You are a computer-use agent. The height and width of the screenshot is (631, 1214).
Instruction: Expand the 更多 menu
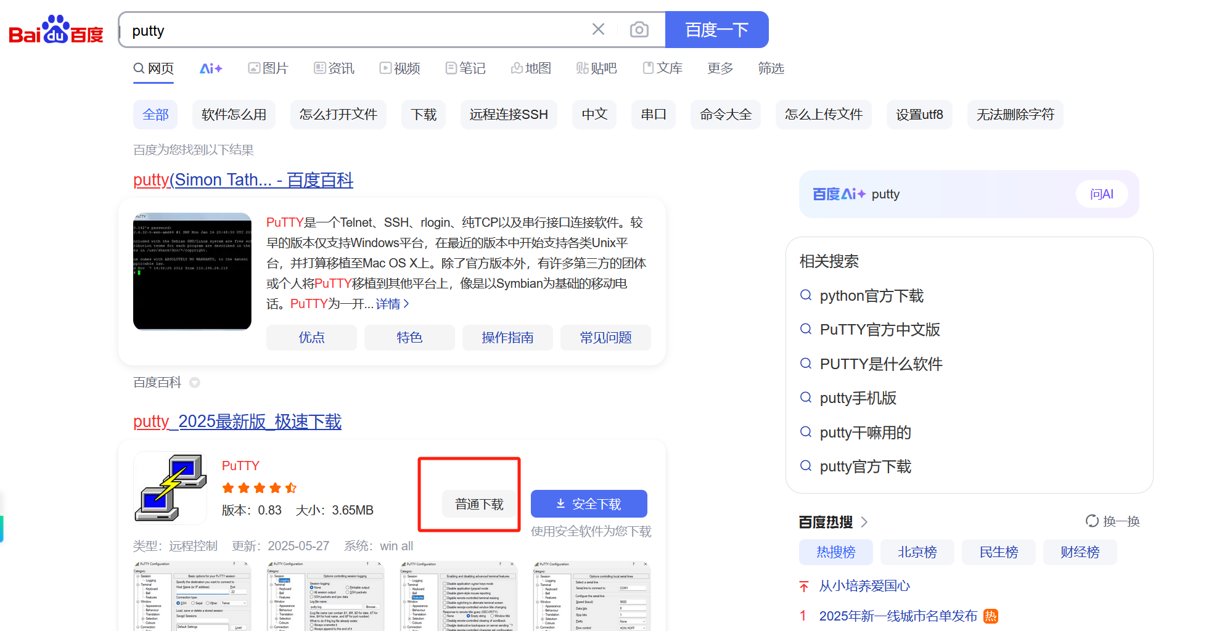(x=720, y=68)
